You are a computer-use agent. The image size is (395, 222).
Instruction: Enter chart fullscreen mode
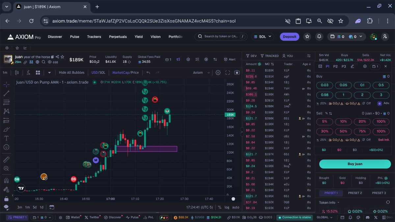pyautogui.click(x=227, y=73)
